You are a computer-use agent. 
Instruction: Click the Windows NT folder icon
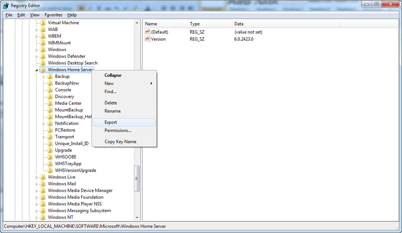point(43,217)
